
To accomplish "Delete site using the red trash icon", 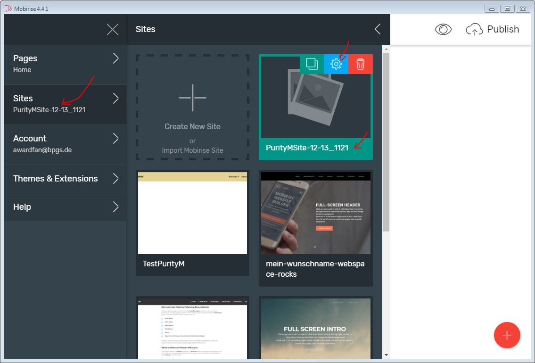I will (361, 64).
